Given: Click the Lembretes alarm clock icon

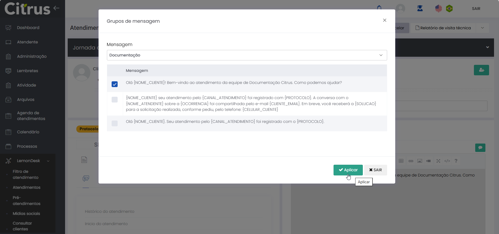Looking at the screenshot, I should [x=8, y=71].
